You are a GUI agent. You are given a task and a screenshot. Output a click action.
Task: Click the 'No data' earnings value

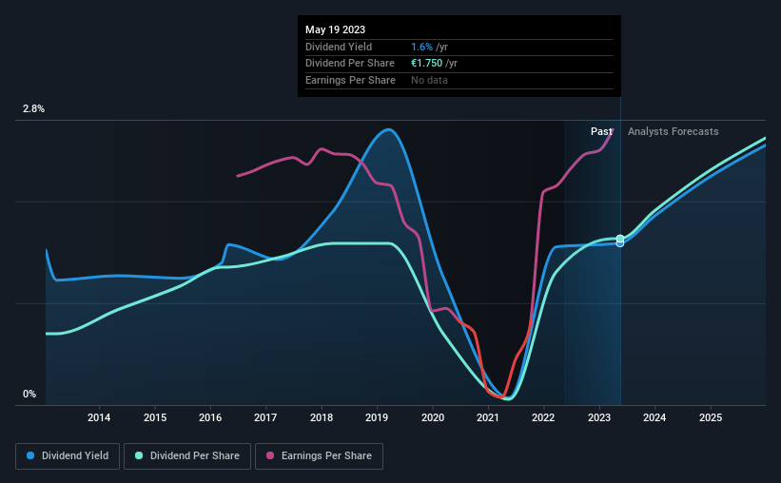coord(429,80)
